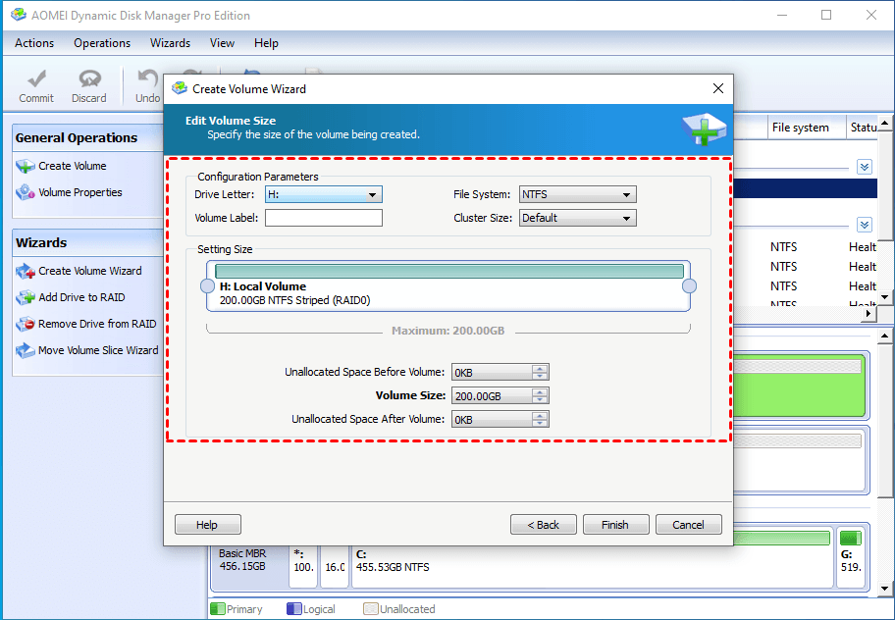Image resolution: width=895 pixels, height=620 pixels.
Task: Click the Create Volume icon in General Operations
Action: point(26,166)
